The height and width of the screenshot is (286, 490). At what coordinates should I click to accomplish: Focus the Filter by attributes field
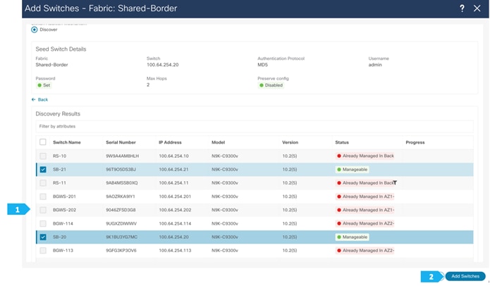(x=255, y=127)
